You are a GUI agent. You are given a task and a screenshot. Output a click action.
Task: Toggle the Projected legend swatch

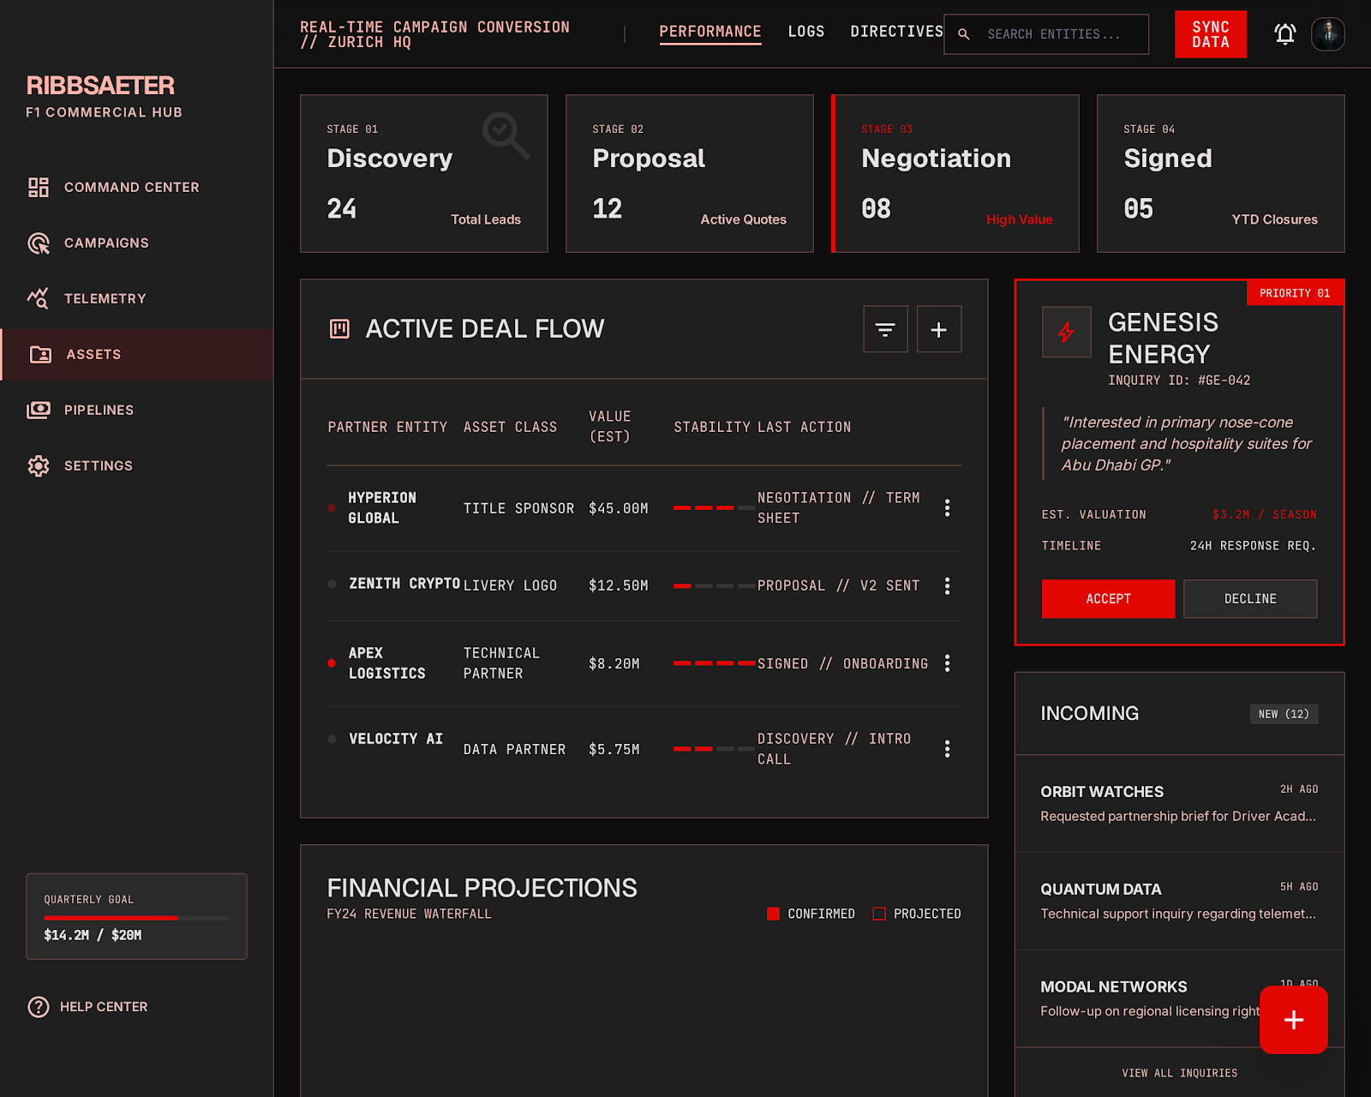tap(879, 914)
